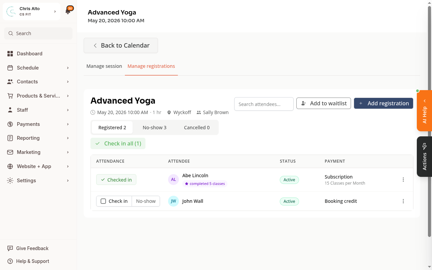Open the notifications bell icon
This screenshot has width=432, height=270.
coord(68,11)
